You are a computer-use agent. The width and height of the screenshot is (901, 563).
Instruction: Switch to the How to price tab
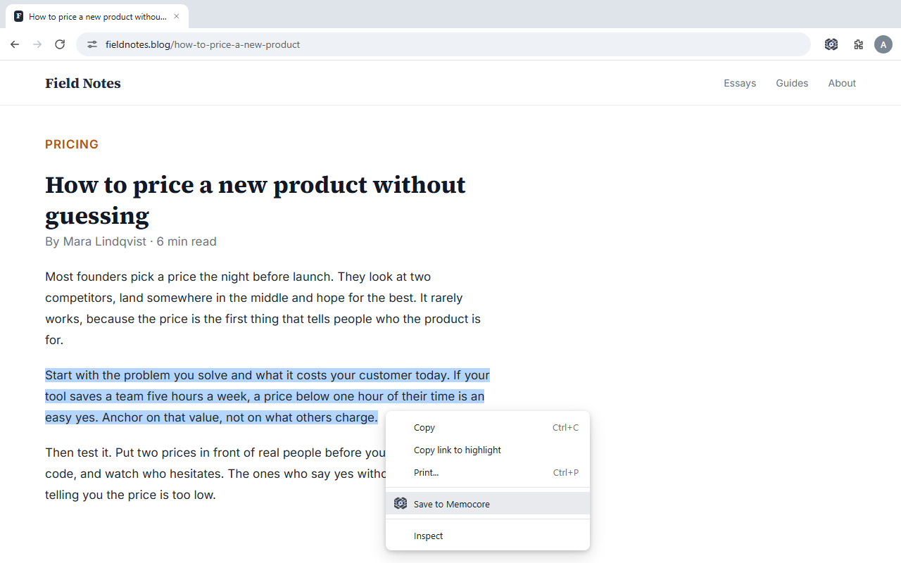[x=97, y=16]
